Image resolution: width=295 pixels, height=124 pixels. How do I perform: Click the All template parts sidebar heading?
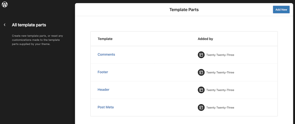click(29, 25)
